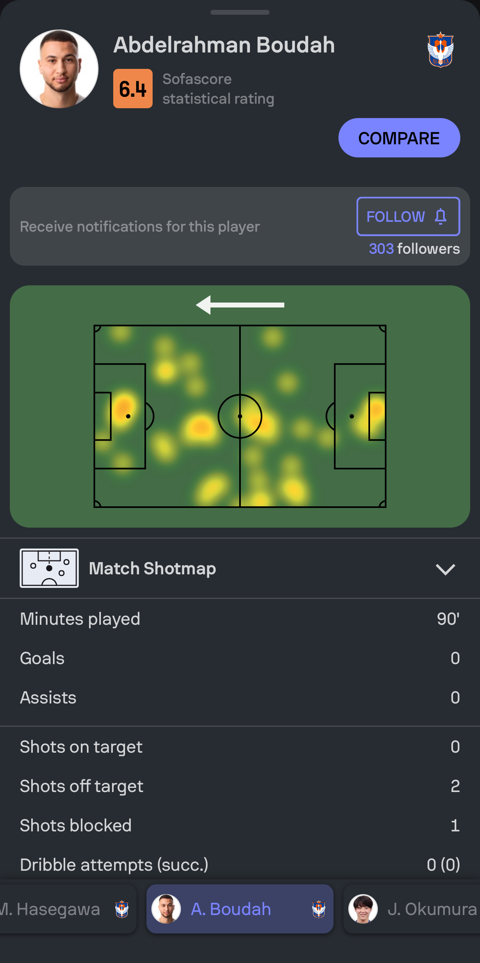Tap the club crest in the M. Hasegawa tab
This screenshot has width=480, height=963.
point(122,909)
